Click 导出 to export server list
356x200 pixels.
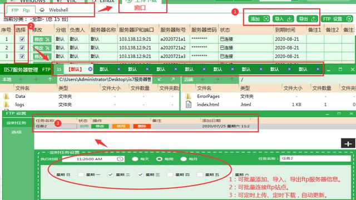click(x=307, y=19)
